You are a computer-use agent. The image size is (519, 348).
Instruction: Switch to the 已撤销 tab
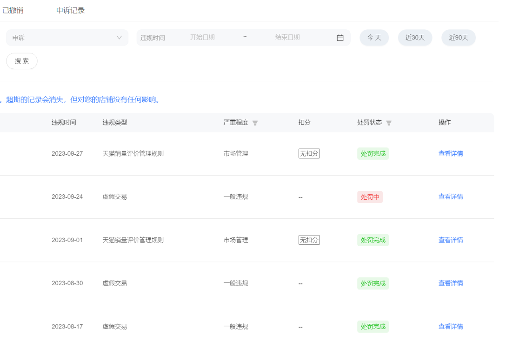point(13,10)
